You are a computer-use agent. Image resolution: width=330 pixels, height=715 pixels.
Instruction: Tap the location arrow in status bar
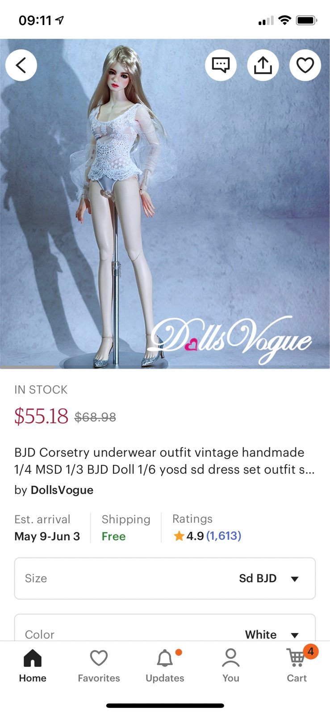(59, 20)
